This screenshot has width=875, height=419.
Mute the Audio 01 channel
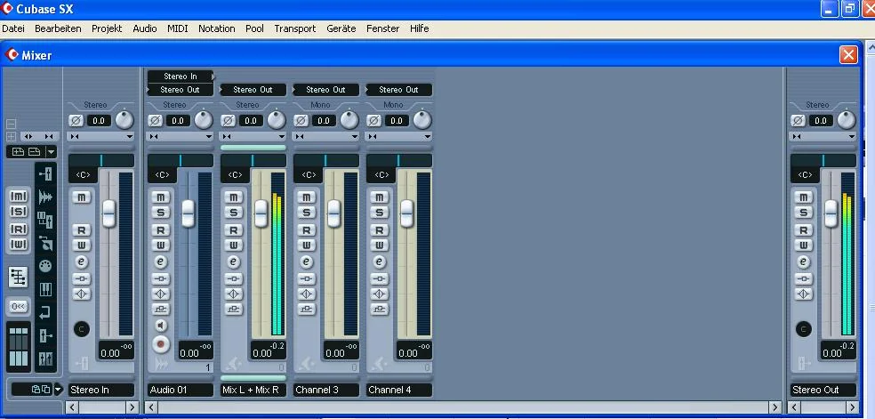click(x=161, y=197)
